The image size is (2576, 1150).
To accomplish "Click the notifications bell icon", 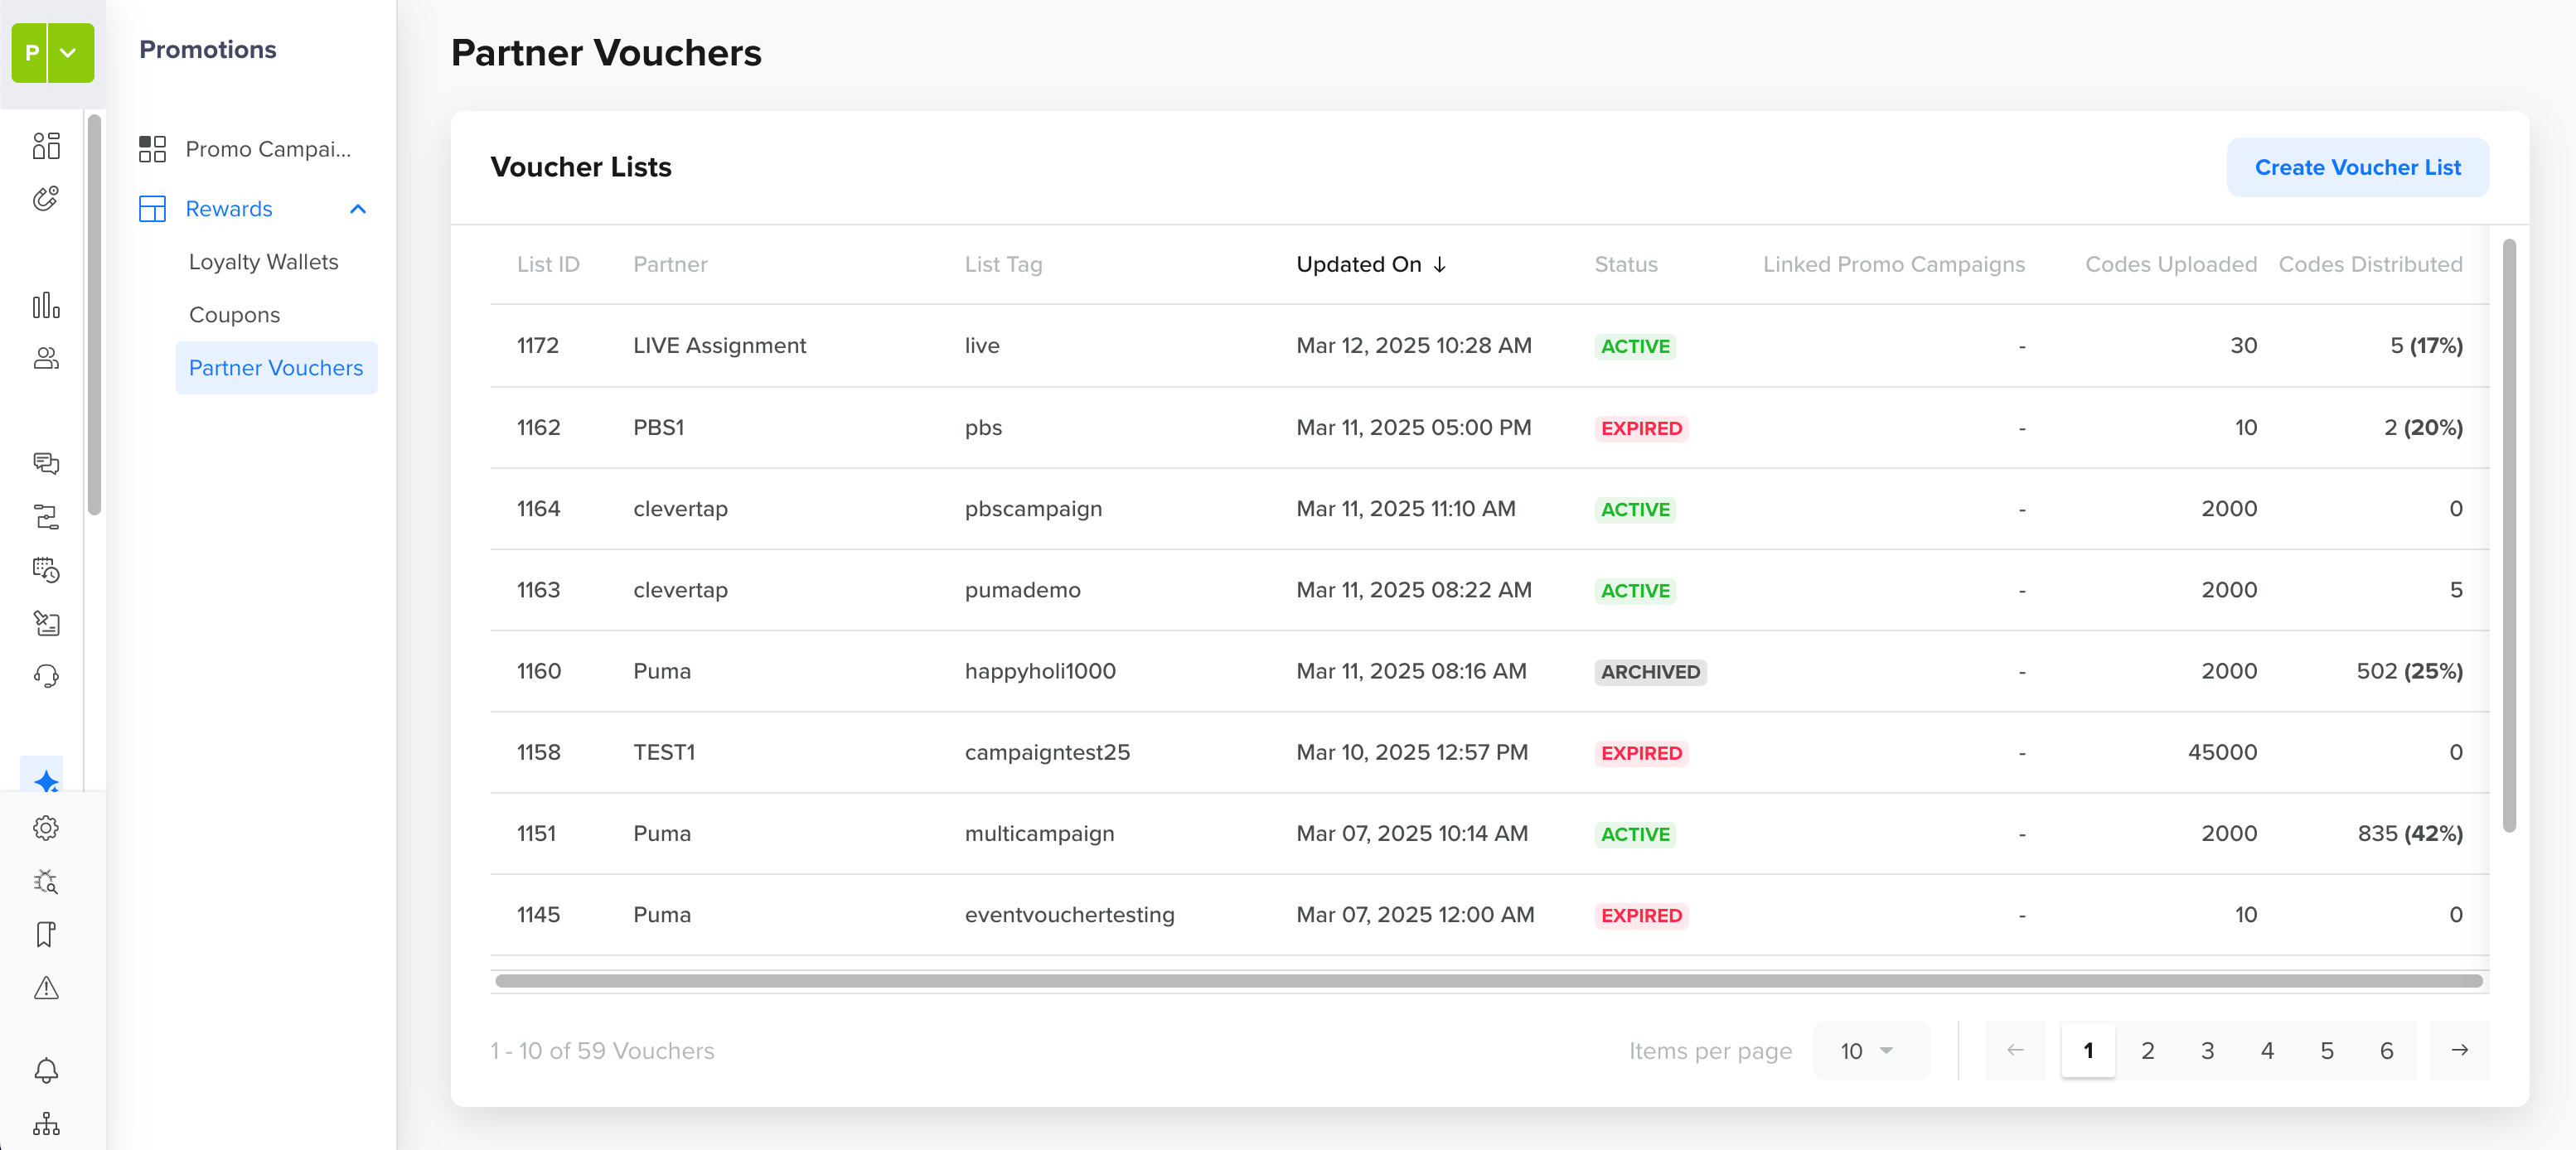I will click(46, 1071).
